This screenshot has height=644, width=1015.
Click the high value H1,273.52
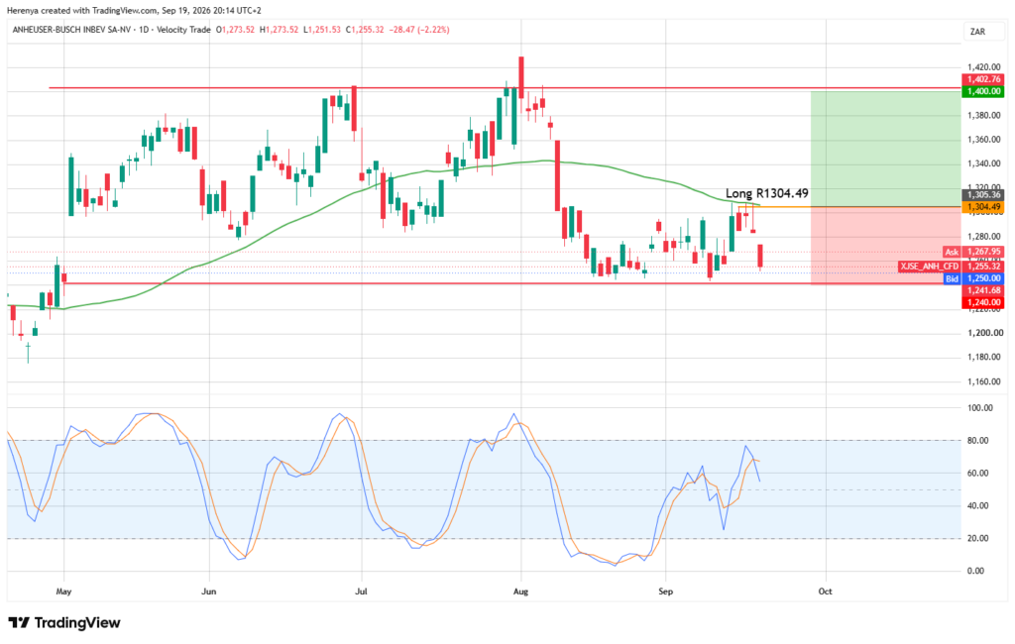point(279,30)
